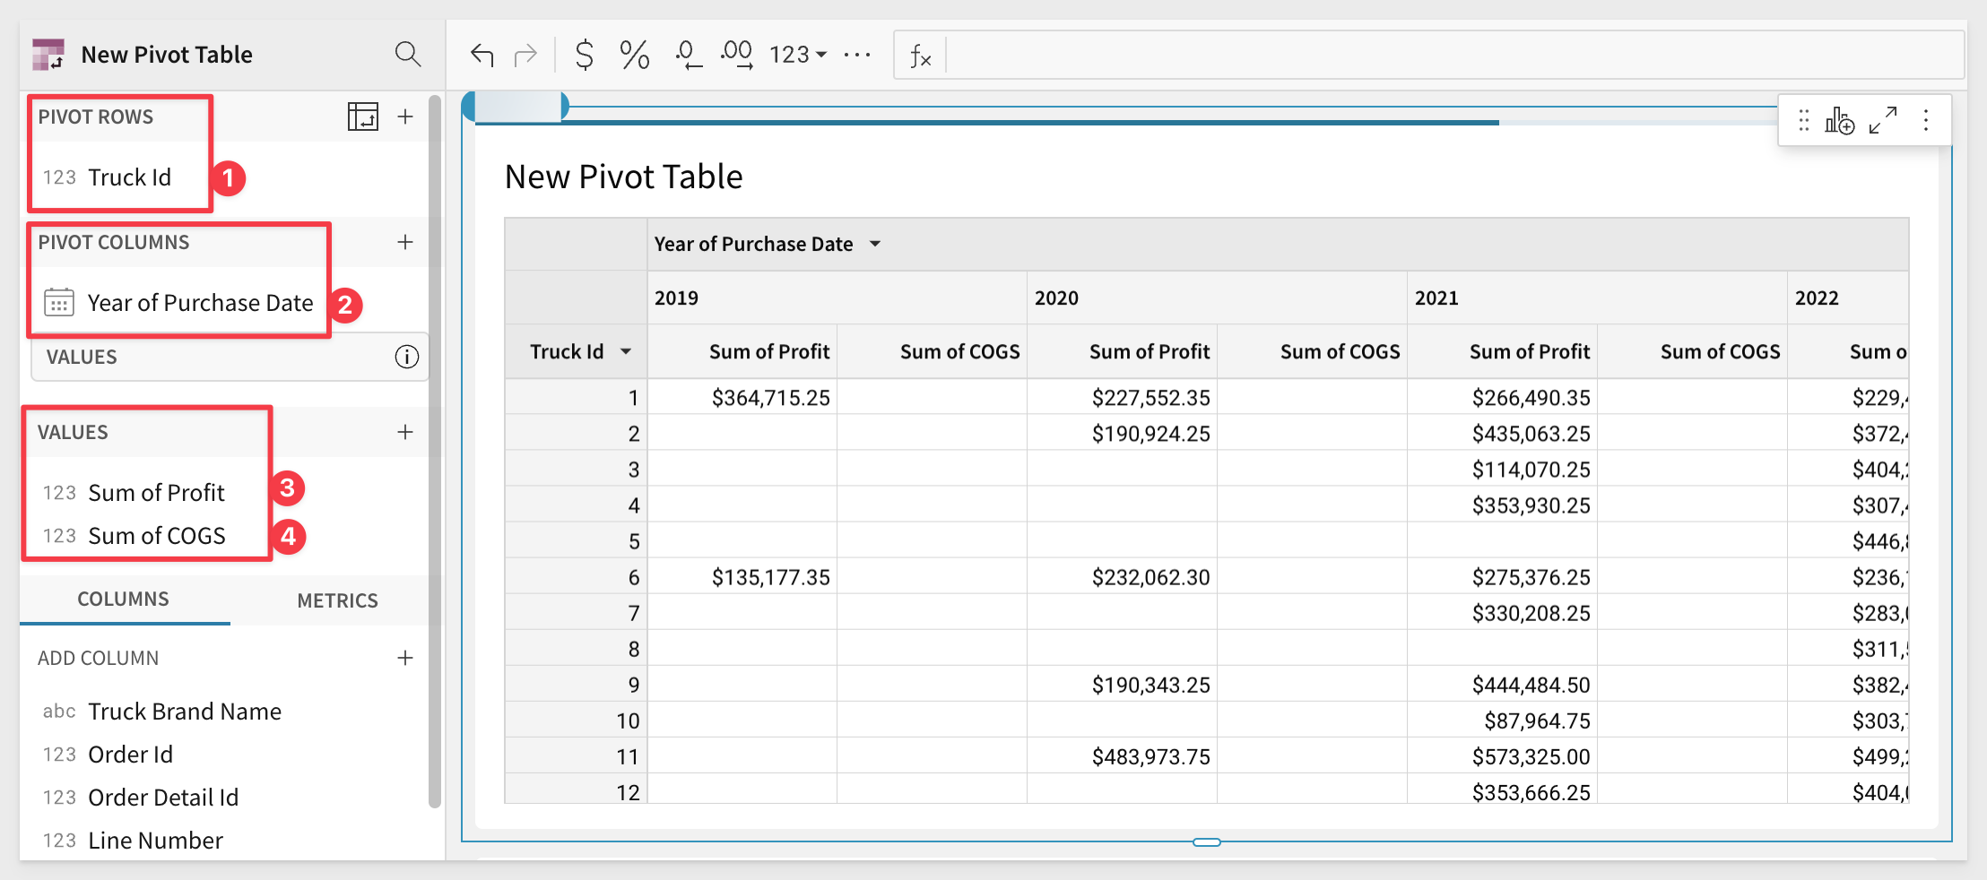Add a new value with plus button

tap(405, 432)
